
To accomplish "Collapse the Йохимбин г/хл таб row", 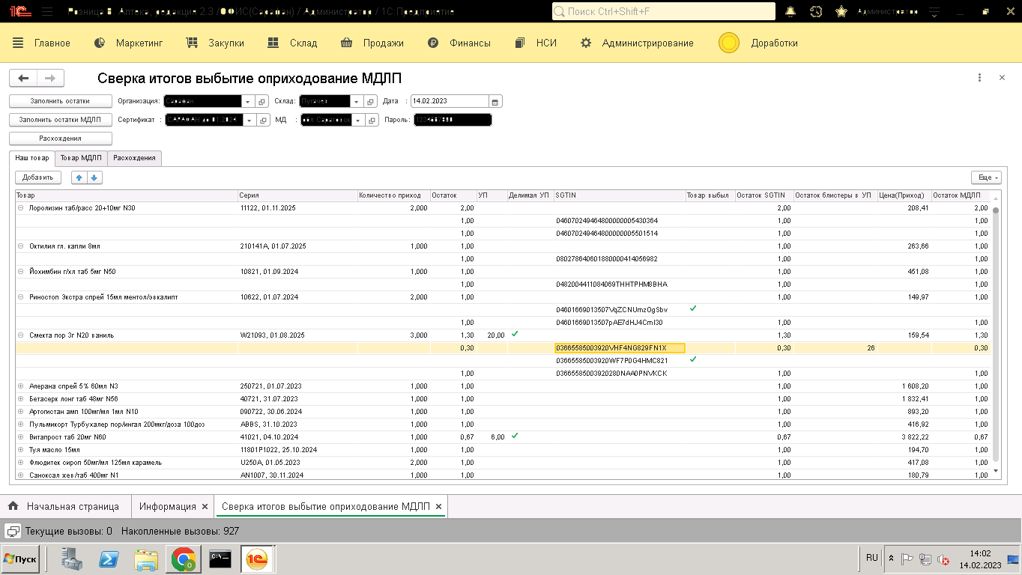I will 21,272.
